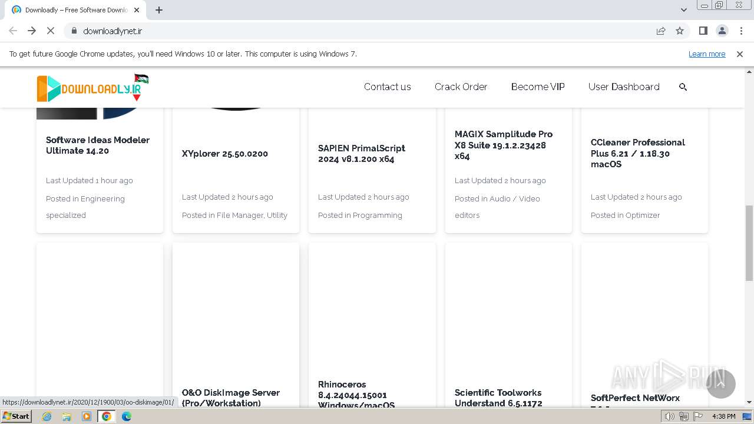The height and width of the screenshot is (424, 754).
Task: Open the User Dashboard menu item
Action: (x=624, y=87)
